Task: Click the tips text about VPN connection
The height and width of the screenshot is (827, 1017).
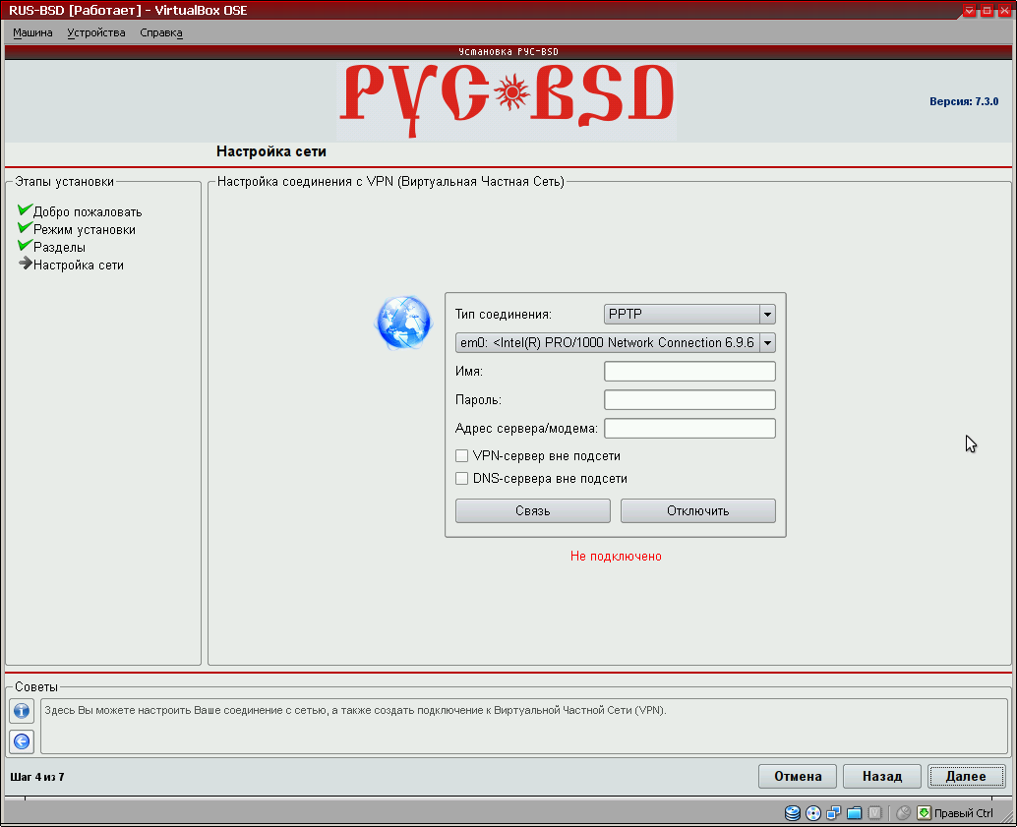Action: click(355, 710)
